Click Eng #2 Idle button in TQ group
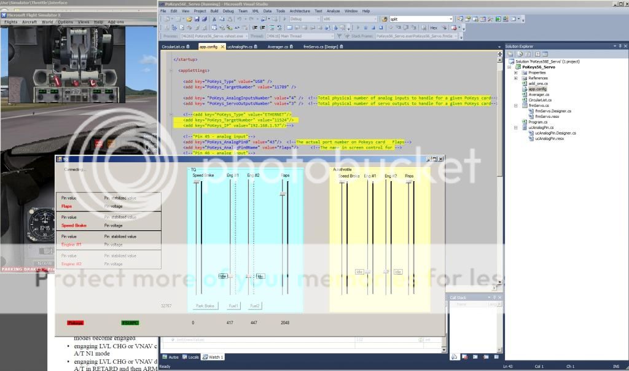This screenshot has height=371, width=629. [260, 276]
